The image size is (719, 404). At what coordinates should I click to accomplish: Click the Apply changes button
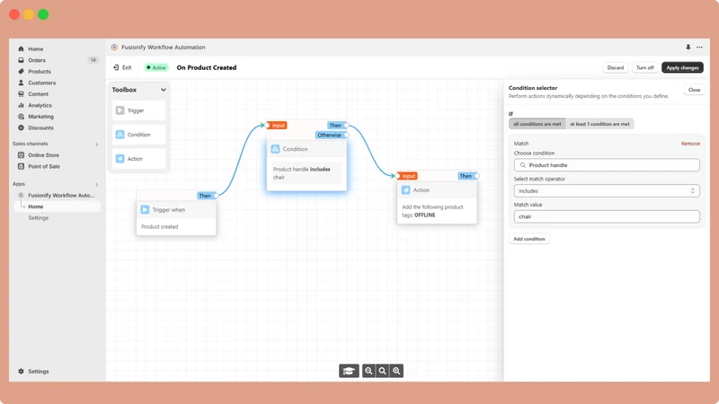click(x=682, y=68)
